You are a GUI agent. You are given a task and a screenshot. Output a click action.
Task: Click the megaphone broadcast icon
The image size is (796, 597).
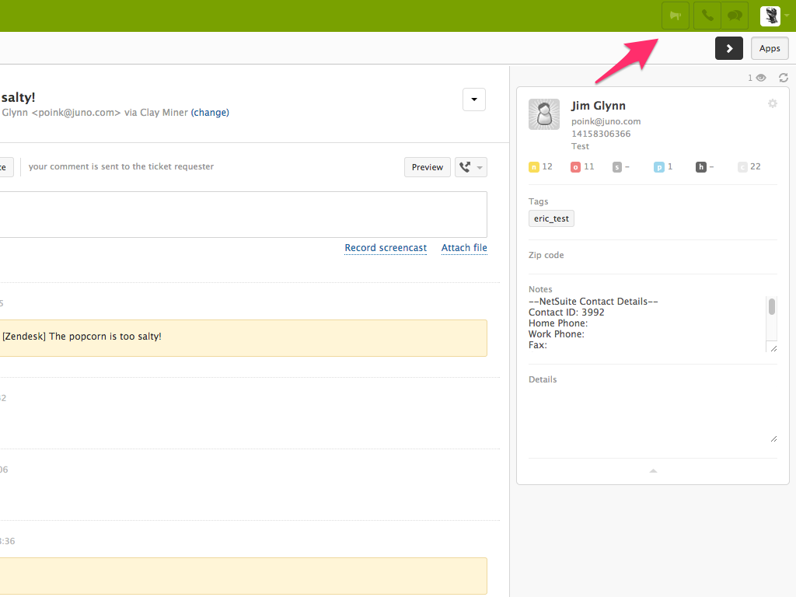675,16
